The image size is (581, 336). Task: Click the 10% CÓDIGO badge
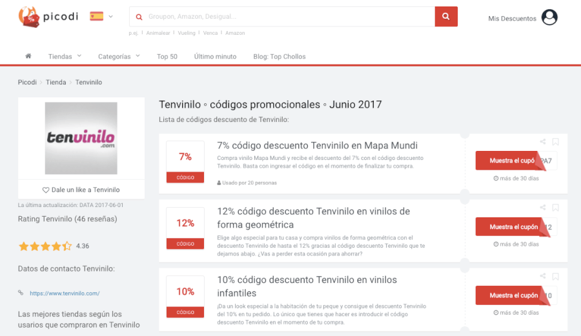[x=185, y=297]
